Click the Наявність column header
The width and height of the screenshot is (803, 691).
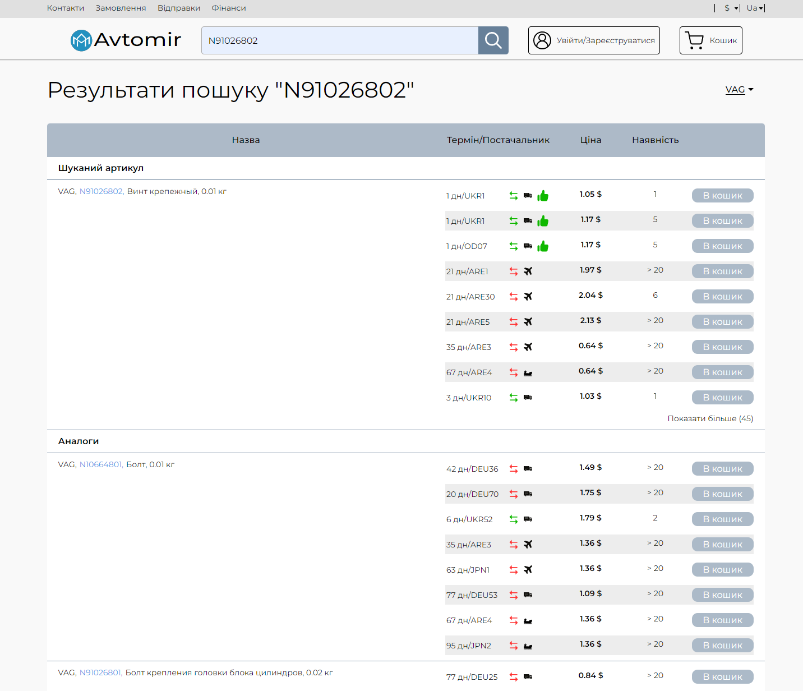[x=655, y=140]
